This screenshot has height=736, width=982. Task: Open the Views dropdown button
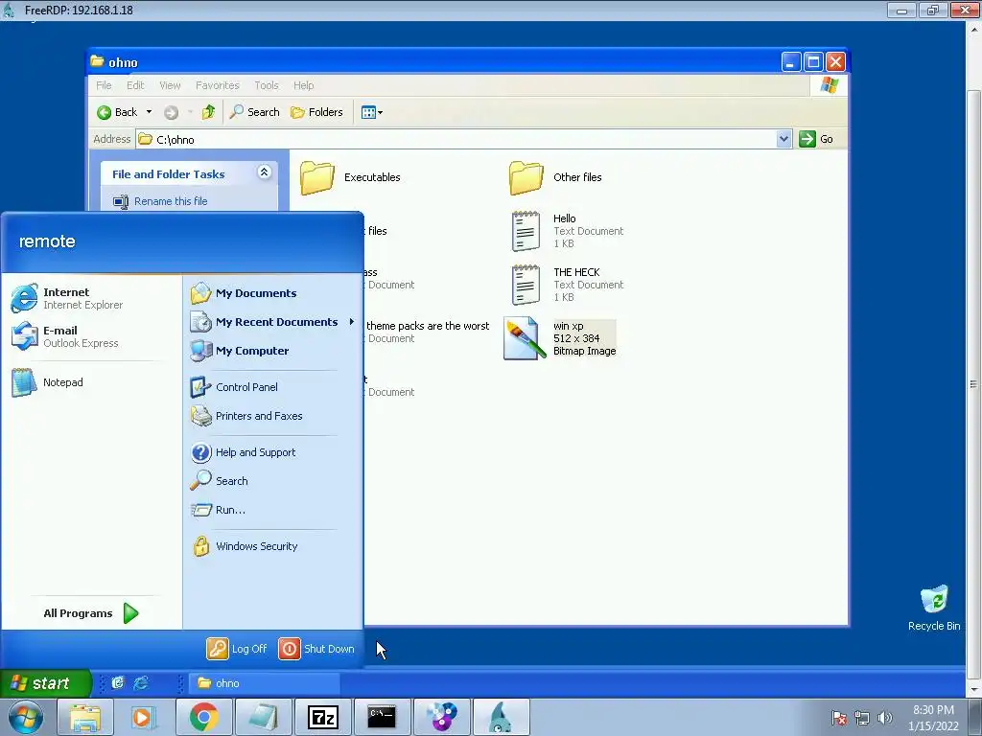(371, 112)
